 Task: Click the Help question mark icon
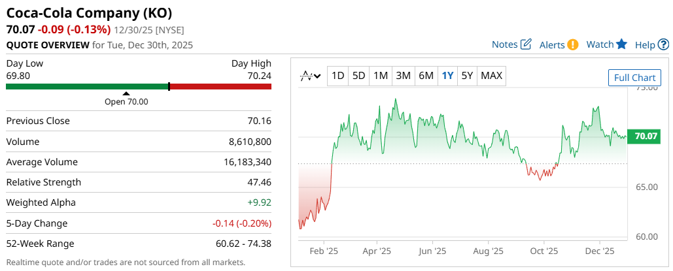pos(663,44)
